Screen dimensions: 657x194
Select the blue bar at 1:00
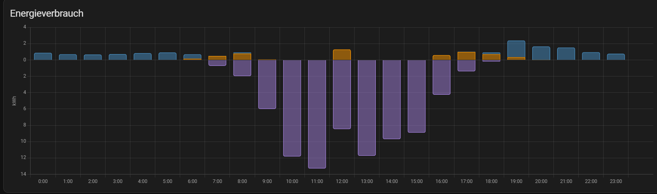68,57
